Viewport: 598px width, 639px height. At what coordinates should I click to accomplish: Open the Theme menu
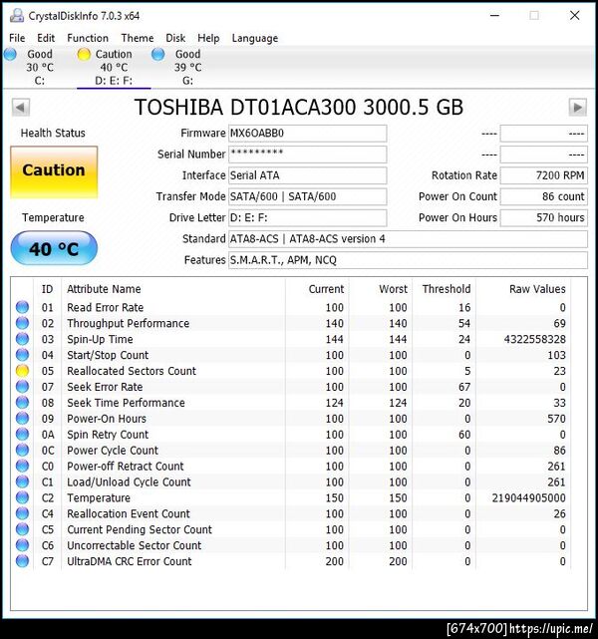click(x=138, y=38)
